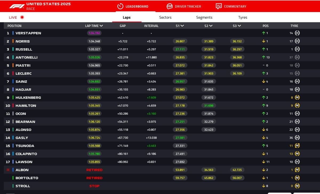Click Hulkenberg's medium tyre icon

[x=297, y=98]
